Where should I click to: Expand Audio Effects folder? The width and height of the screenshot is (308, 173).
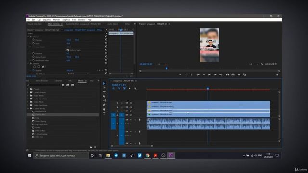(28, 96)
